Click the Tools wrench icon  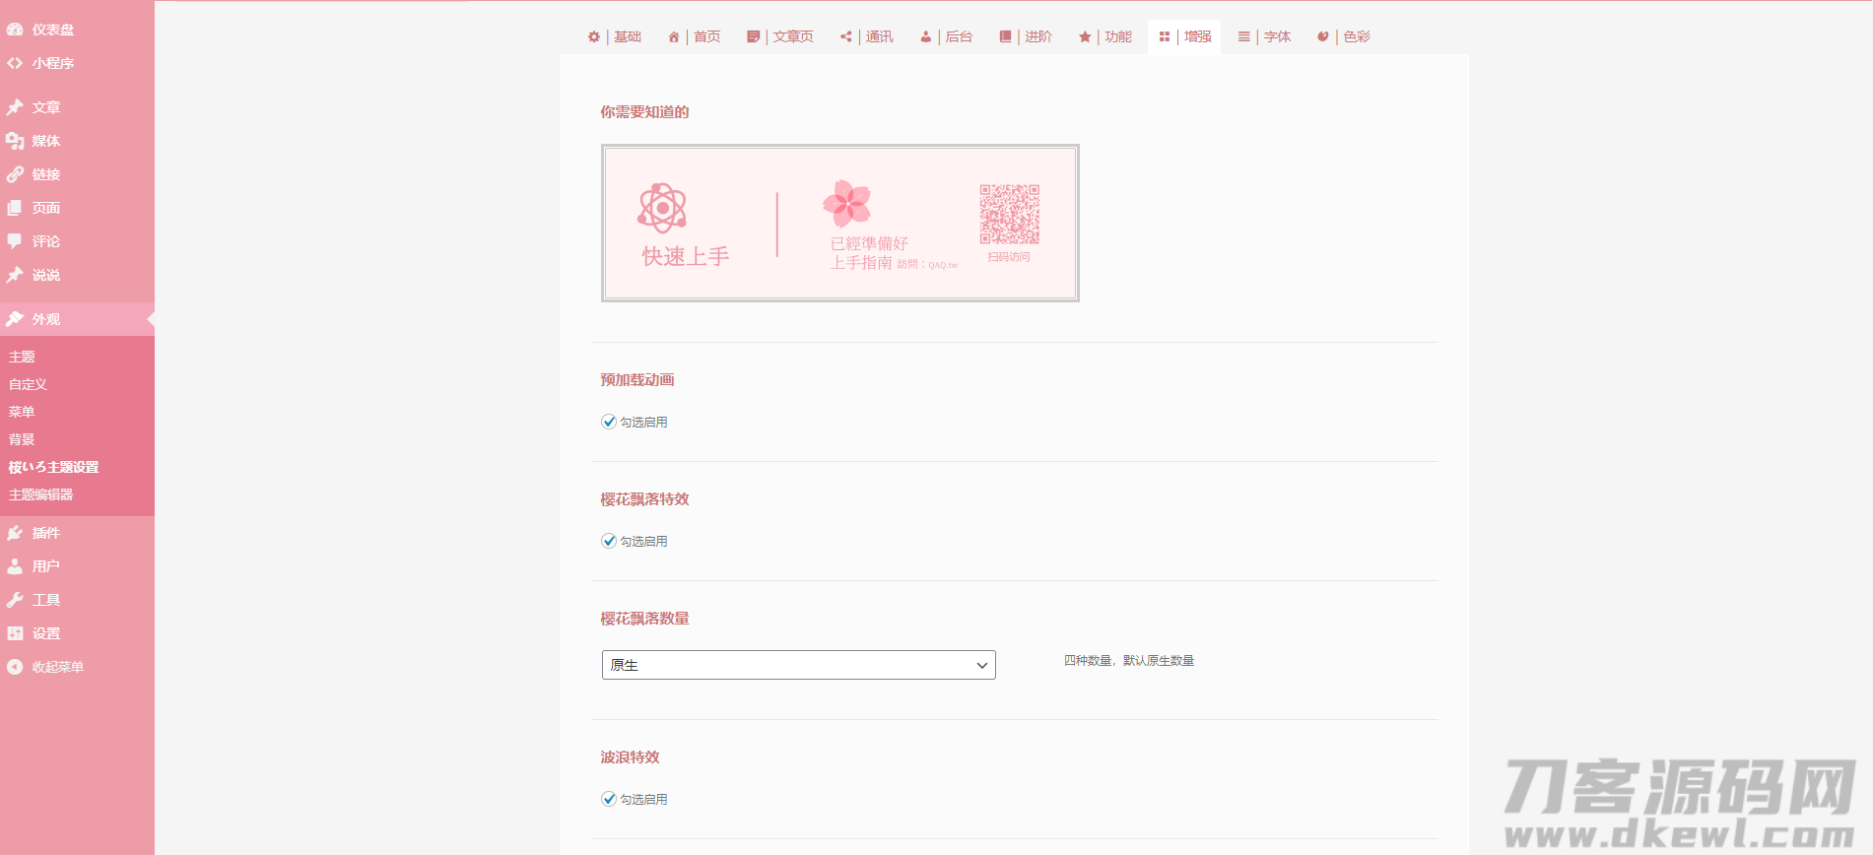[15, 600]
